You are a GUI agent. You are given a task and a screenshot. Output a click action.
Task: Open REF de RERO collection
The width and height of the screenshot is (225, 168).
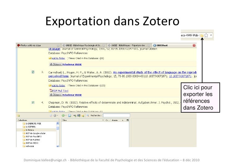coord(30,143)
